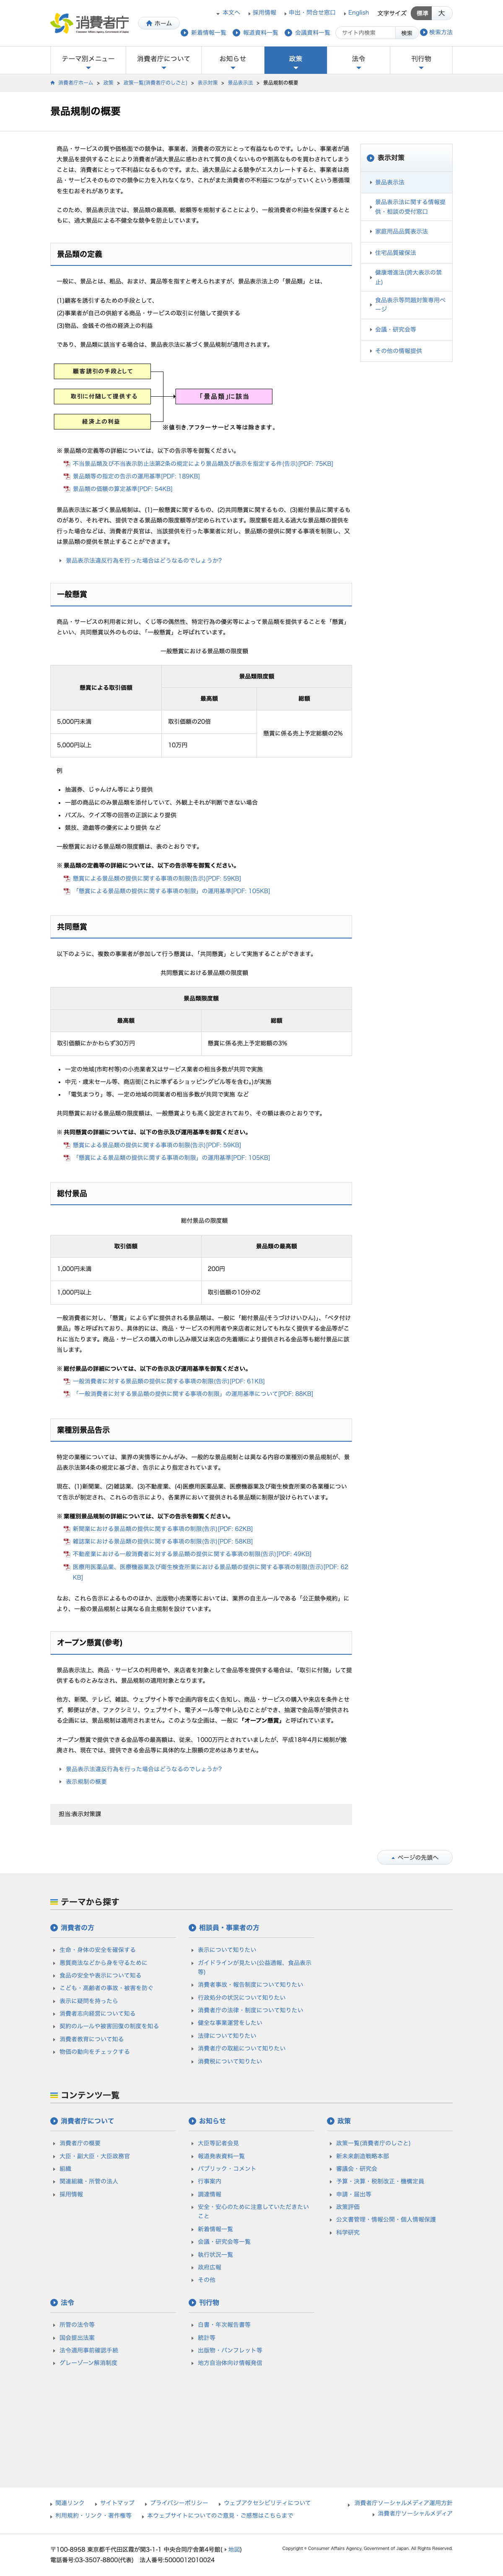Open PDF 医療用医薬品業 景品類の提供 [62KB]
The image size is (503, 2576).
click(210, 1572)
